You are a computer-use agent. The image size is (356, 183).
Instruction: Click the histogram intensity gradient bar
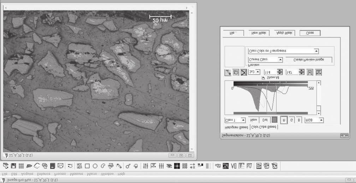click(x=271, y=84)
